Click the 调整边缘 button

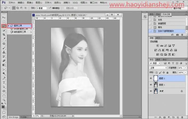[71, 8]
